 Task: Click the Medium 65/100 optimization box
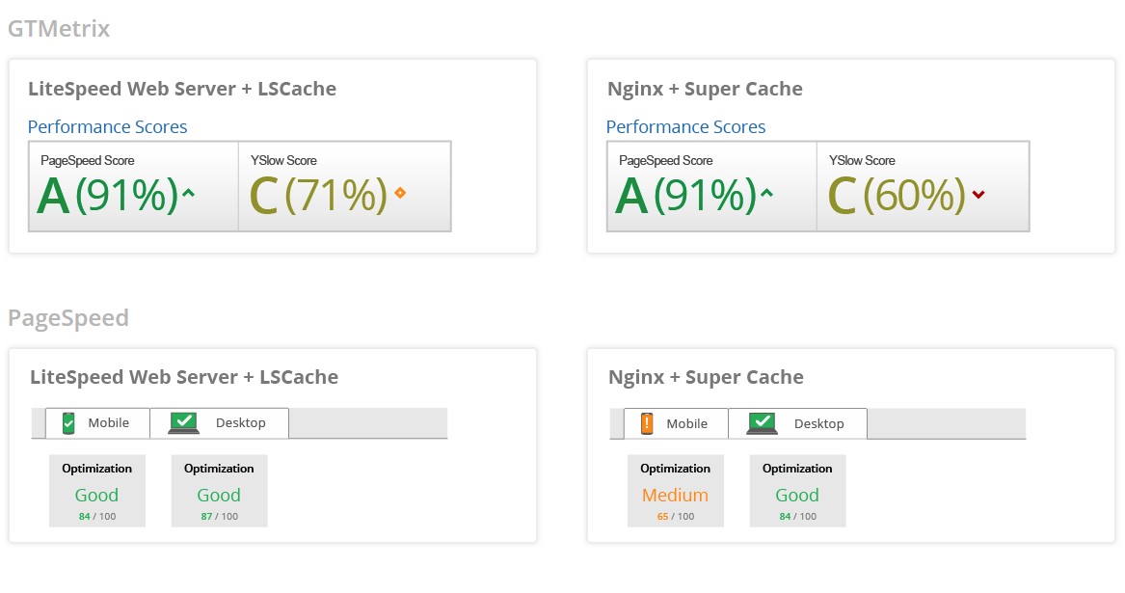675,492
